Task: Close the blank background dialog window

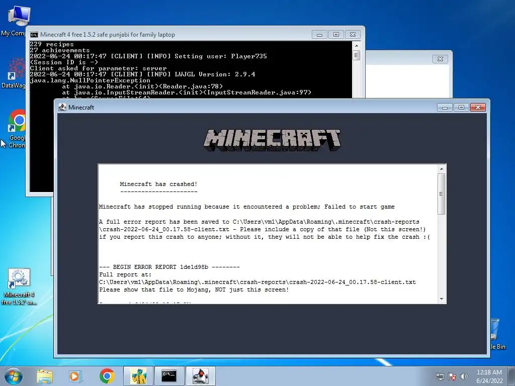Action: pyautogui.click(x=440, y=59)
